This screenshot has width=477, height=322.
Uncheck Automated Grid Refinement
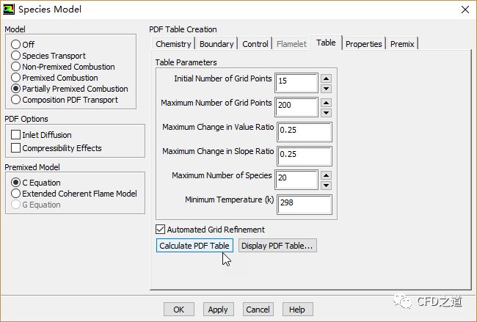pyautogui.click(x=161, y=230)
